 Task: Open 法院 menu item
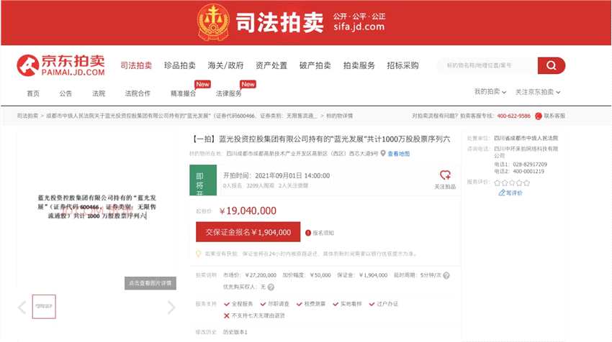point(99,93)
